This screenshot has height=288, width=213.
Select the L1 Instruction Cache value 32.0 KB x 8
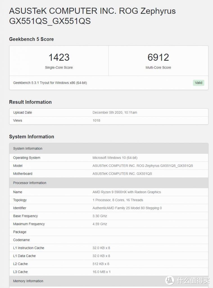click(x=101, y=248)
